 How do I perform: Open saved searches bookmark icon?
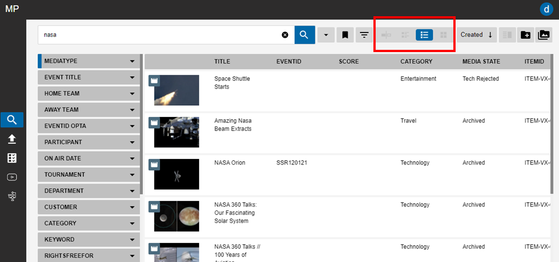tap(345, 35)
